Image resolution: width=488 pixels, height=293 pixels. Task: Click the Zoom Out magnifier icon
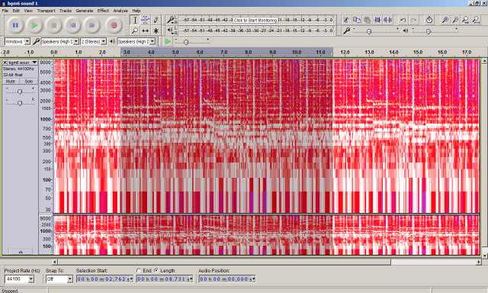click(x=455, y=21)
